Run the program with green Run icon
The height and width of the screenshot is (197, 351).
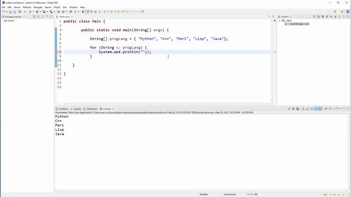point(37,11)
